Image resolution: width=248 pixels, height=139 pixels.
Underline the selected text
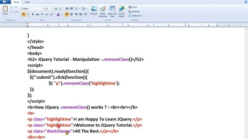coord(33,14)
